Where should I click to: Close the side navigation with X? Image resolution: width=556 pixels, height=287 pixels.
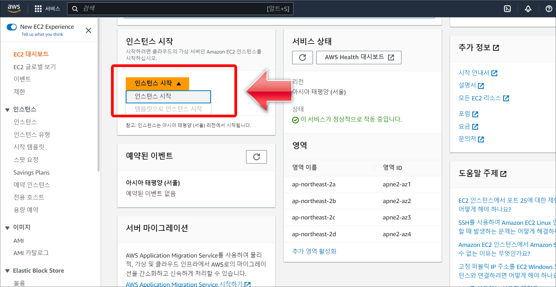tap(89, 30)
